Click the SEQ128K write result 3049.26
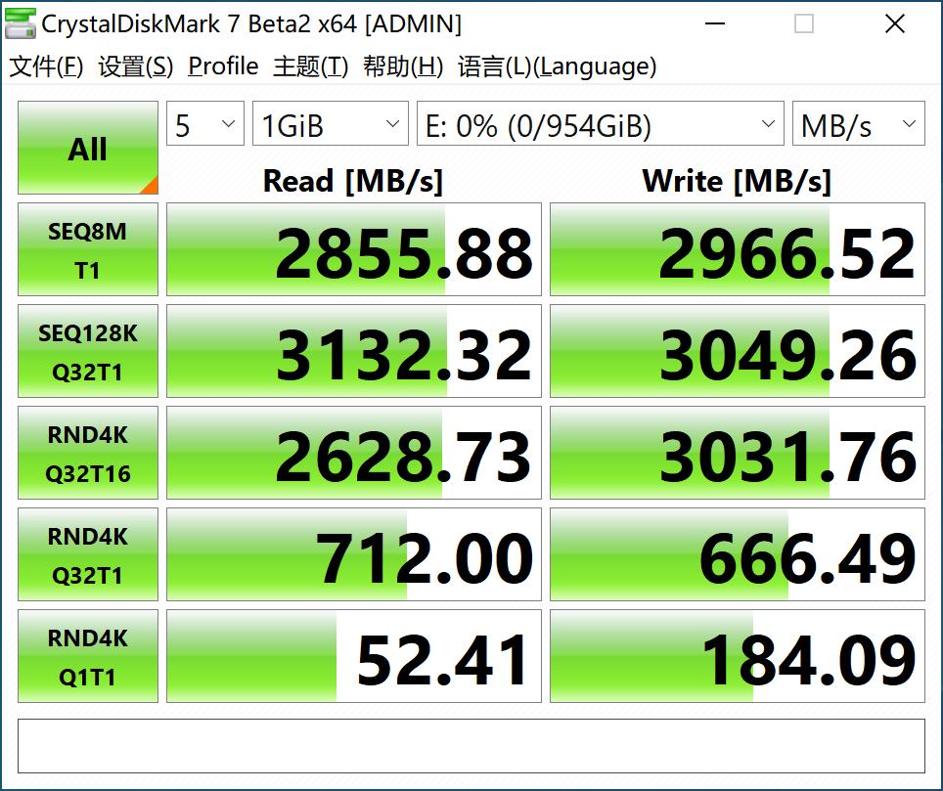The image size is (943, 791). coord(738,351)
